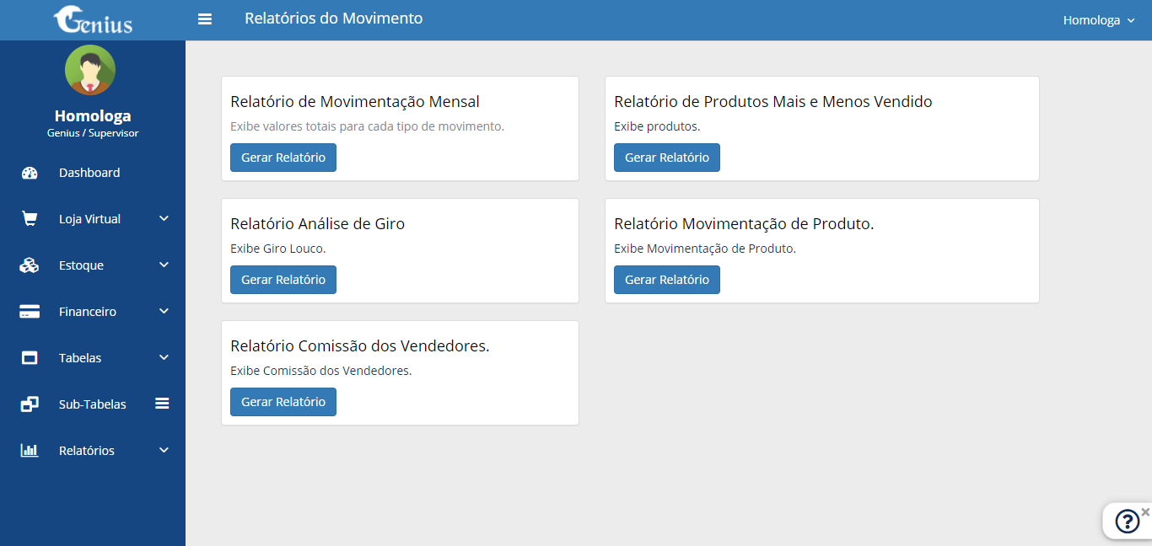This screenshot has height=546, width=1152.
Task: Generate the Comissão dos Vendedores report
Action: 283,402
